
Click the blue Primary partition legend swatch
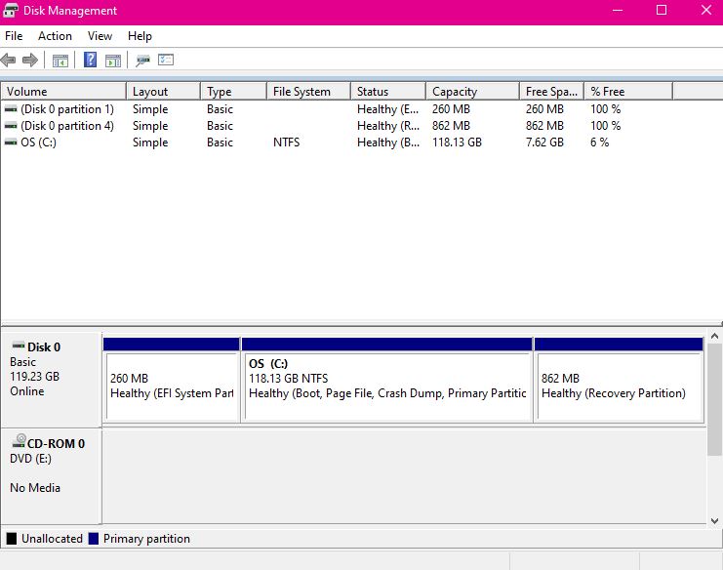[x=94, y=539]
